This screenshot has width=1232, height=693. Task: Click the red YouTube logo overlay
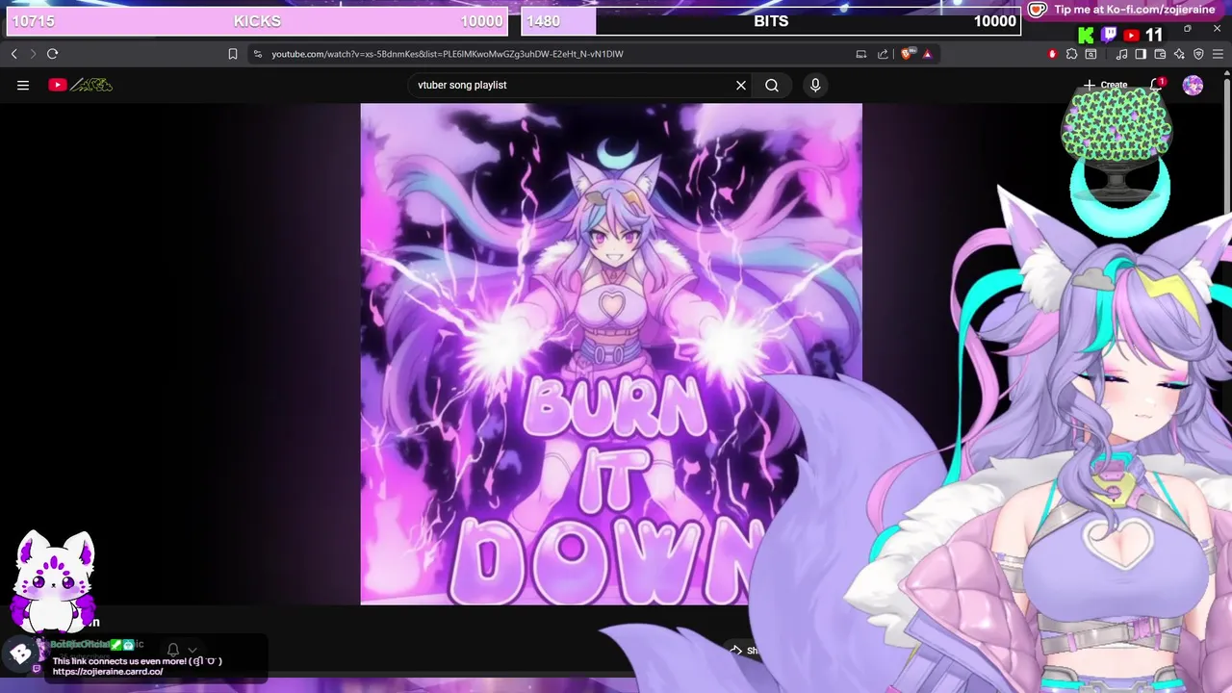[x=1132, y=36]
